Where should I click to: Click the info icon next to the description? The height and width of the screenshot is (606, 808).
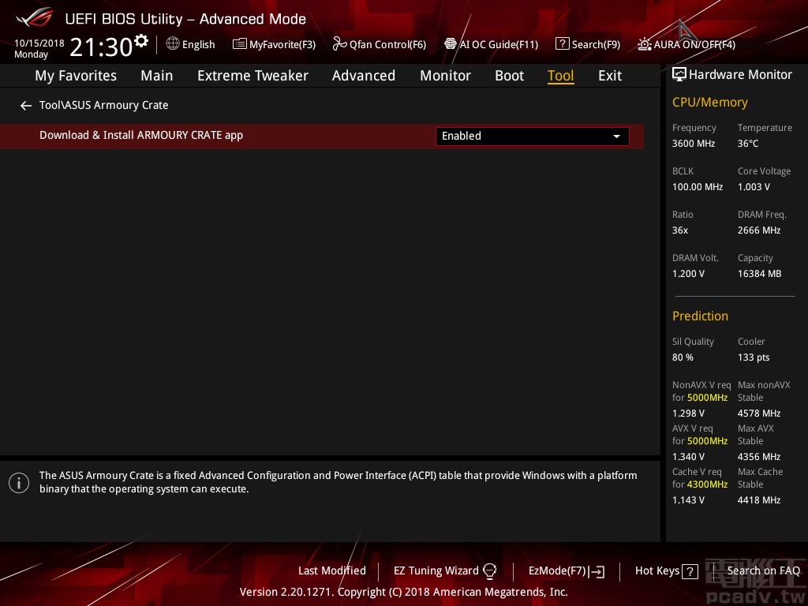[19, 482]
